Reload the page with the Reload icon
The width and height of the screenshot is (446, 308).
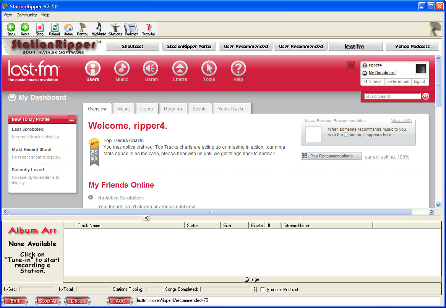[54, 29]
